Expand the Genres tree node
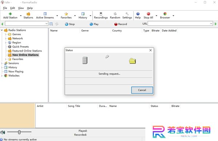 6,34
